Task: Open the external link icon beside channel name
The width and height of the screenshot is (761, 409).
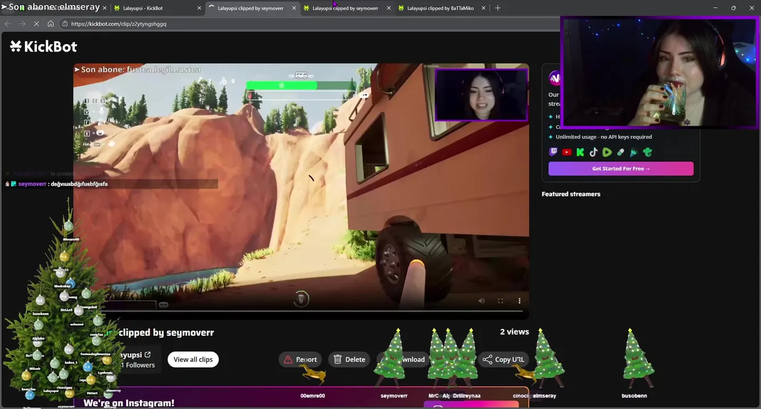Action: 148,354
